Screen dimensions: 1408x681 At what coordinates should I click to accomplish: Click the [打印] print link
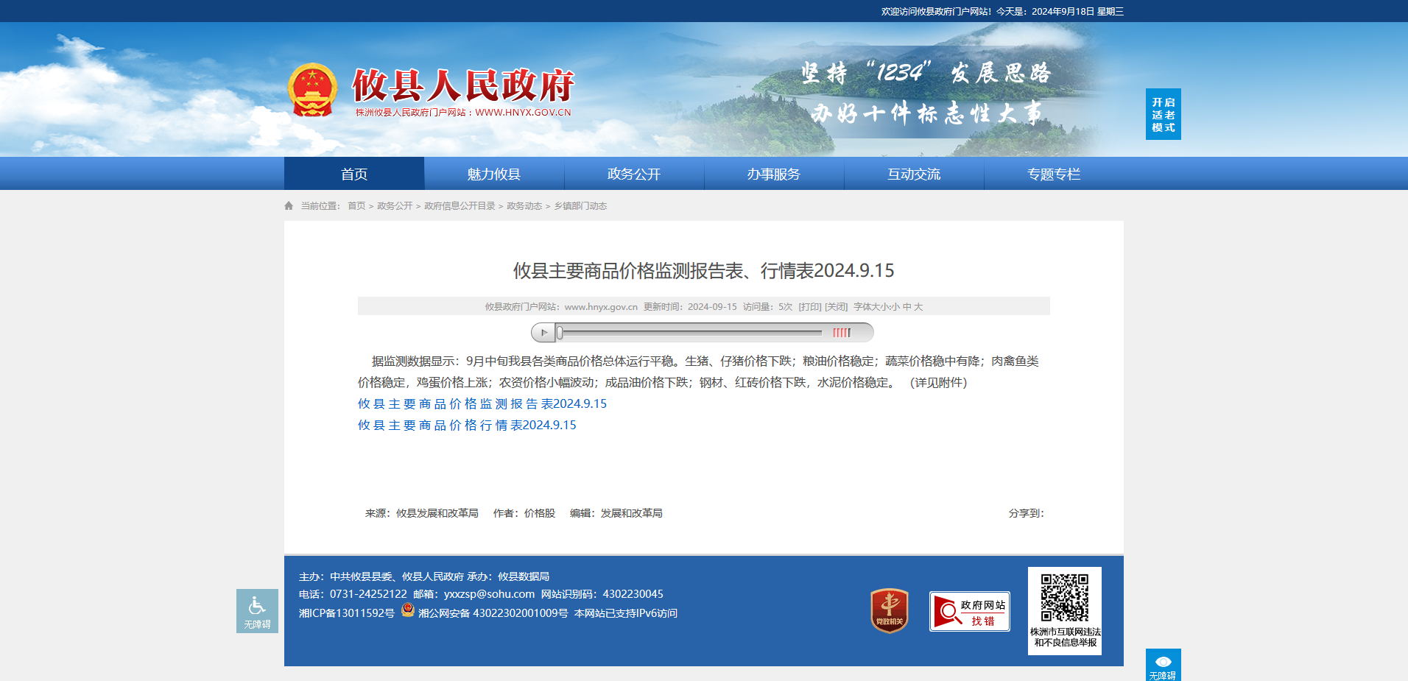(x=810, y=307)
